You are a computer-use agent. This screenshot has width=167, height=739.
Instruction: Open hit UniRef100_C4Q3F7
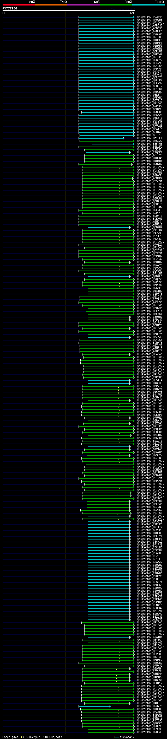pos(150,152)
